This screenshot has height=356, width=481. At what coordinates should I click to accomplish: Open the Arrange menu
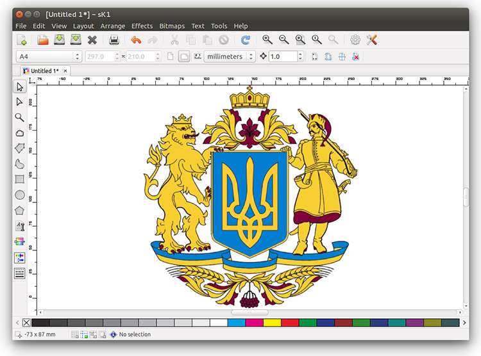point(113,26)
